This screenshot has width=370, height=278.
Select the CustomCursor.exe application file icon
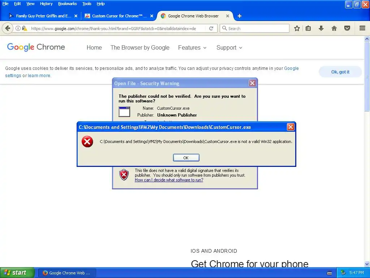coord(124,111)
